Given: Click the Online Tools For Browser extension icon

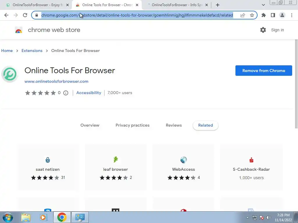Looking at the screenshot, I should (10, 74).
